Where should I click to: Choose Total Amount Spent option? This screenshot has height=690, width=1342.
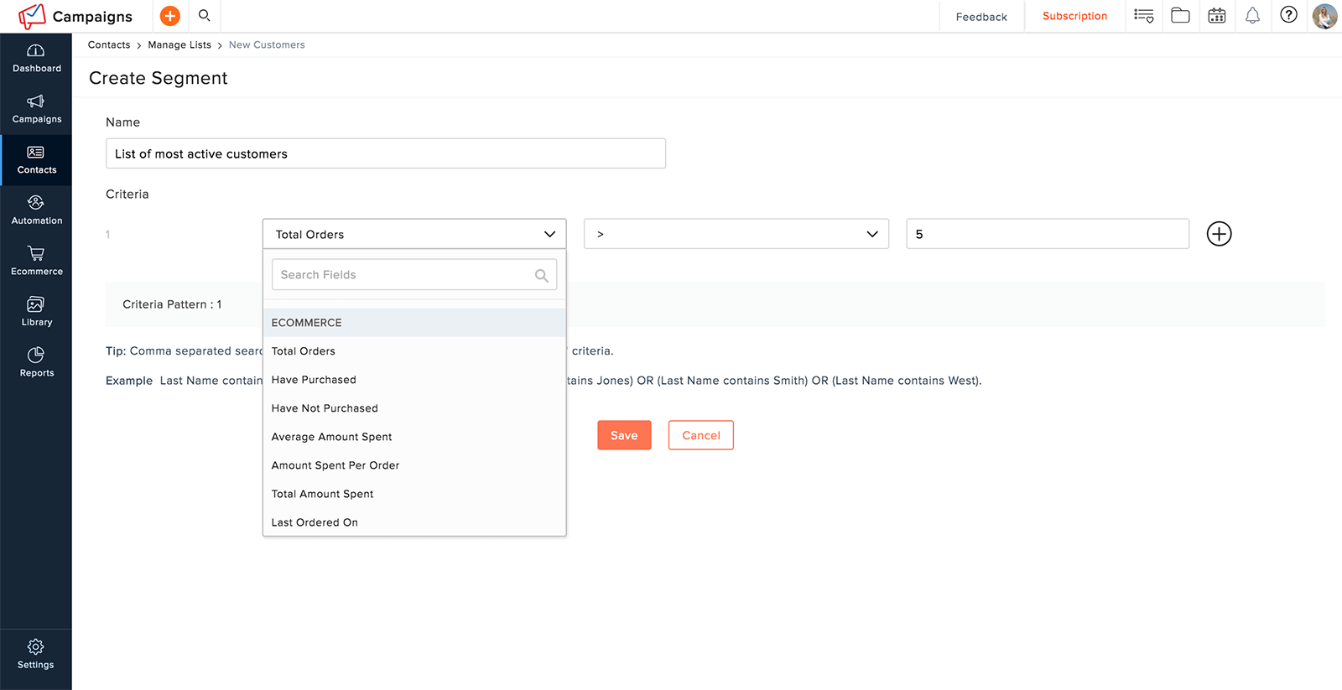tap(322, 494)
